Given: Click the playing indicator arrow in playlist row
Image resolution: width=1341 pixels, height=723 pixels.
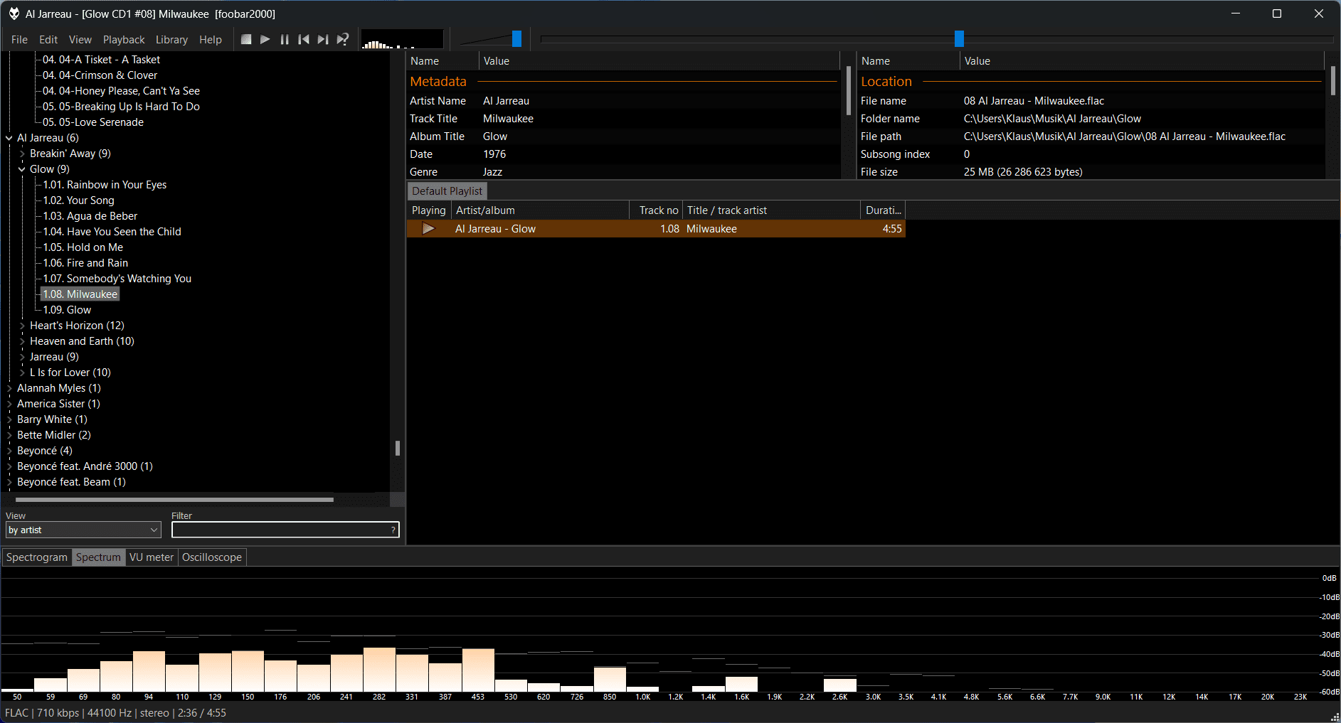Looking at the screenshot, I should tap(428, 229).
